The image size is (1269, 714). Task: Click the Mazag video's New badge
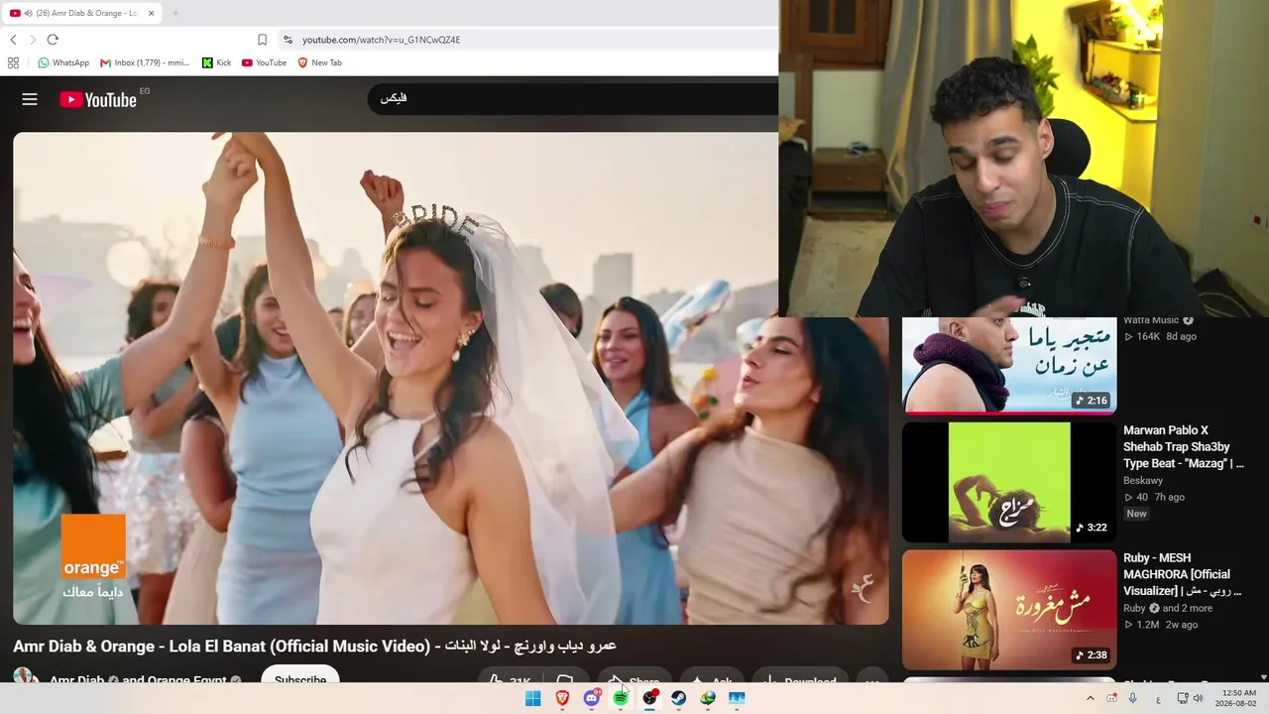click(1136, 514)
